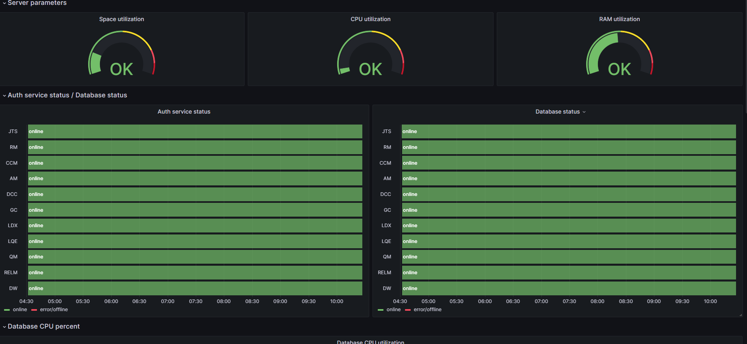
Task: Click the LDX online bar in Database status
Action: pos(569,226)
